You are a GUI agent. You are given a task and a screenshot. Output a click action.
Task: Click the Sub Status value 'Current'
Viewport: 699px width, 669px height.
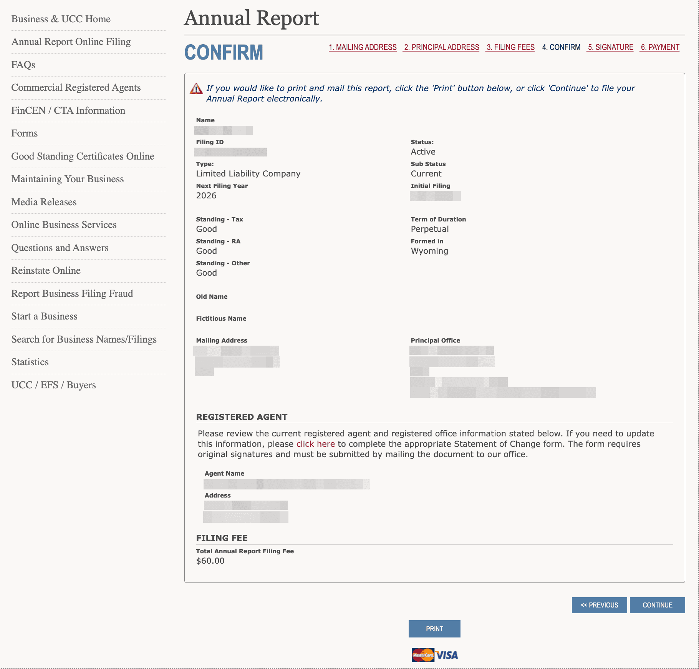pos(426,173)
